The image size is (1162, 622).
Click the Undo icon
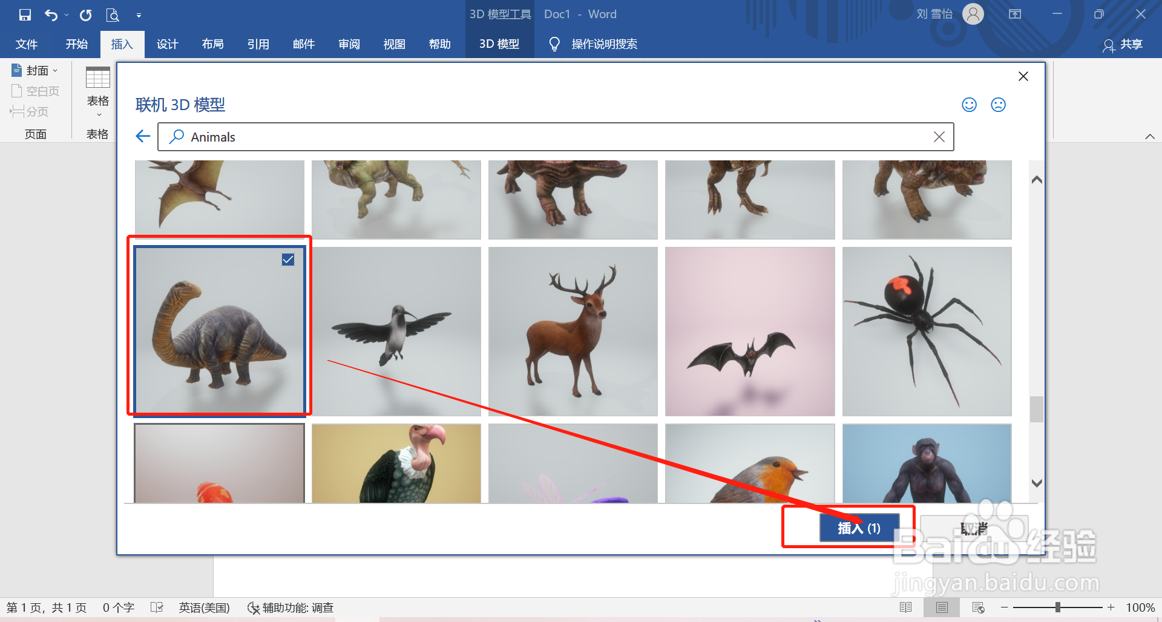point(51,15)
